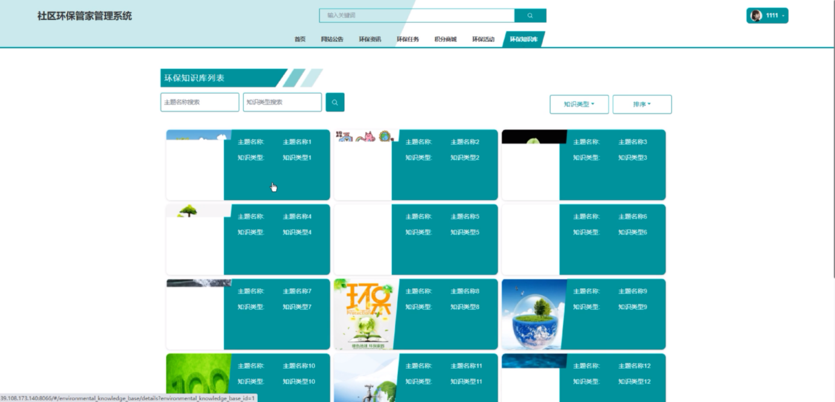835x402 pixels.
Task: Open the 网站公告 tab
Action: (x=332, y=39)
